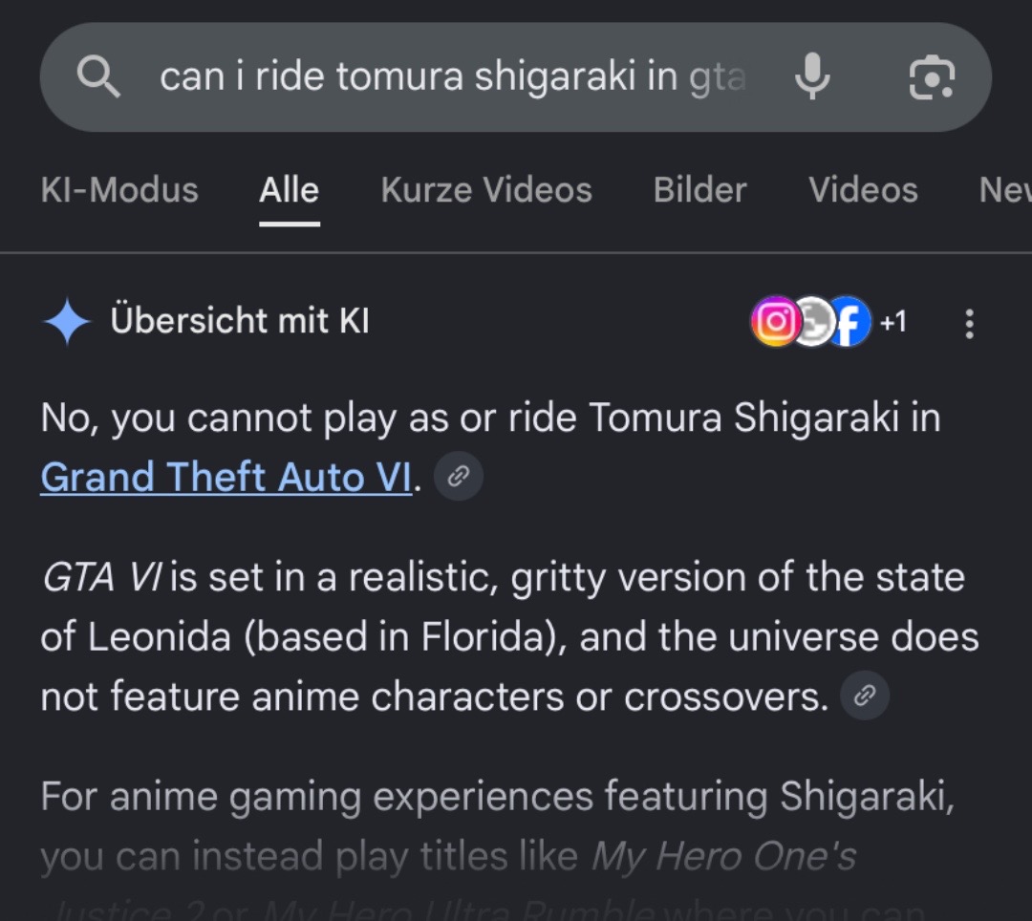Click the gray middle source icon
The width and height of the screenshot is (1032, 921).
tap(813, 321)
